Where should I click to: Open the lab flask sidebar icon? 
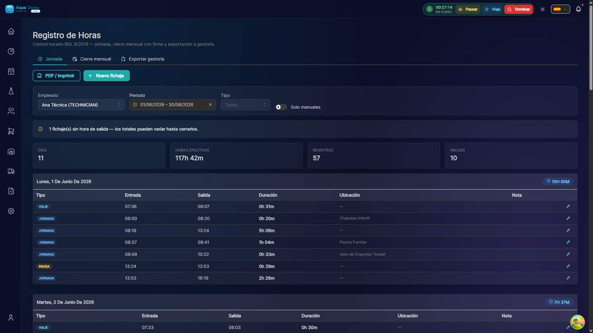(x=11, y=91)
